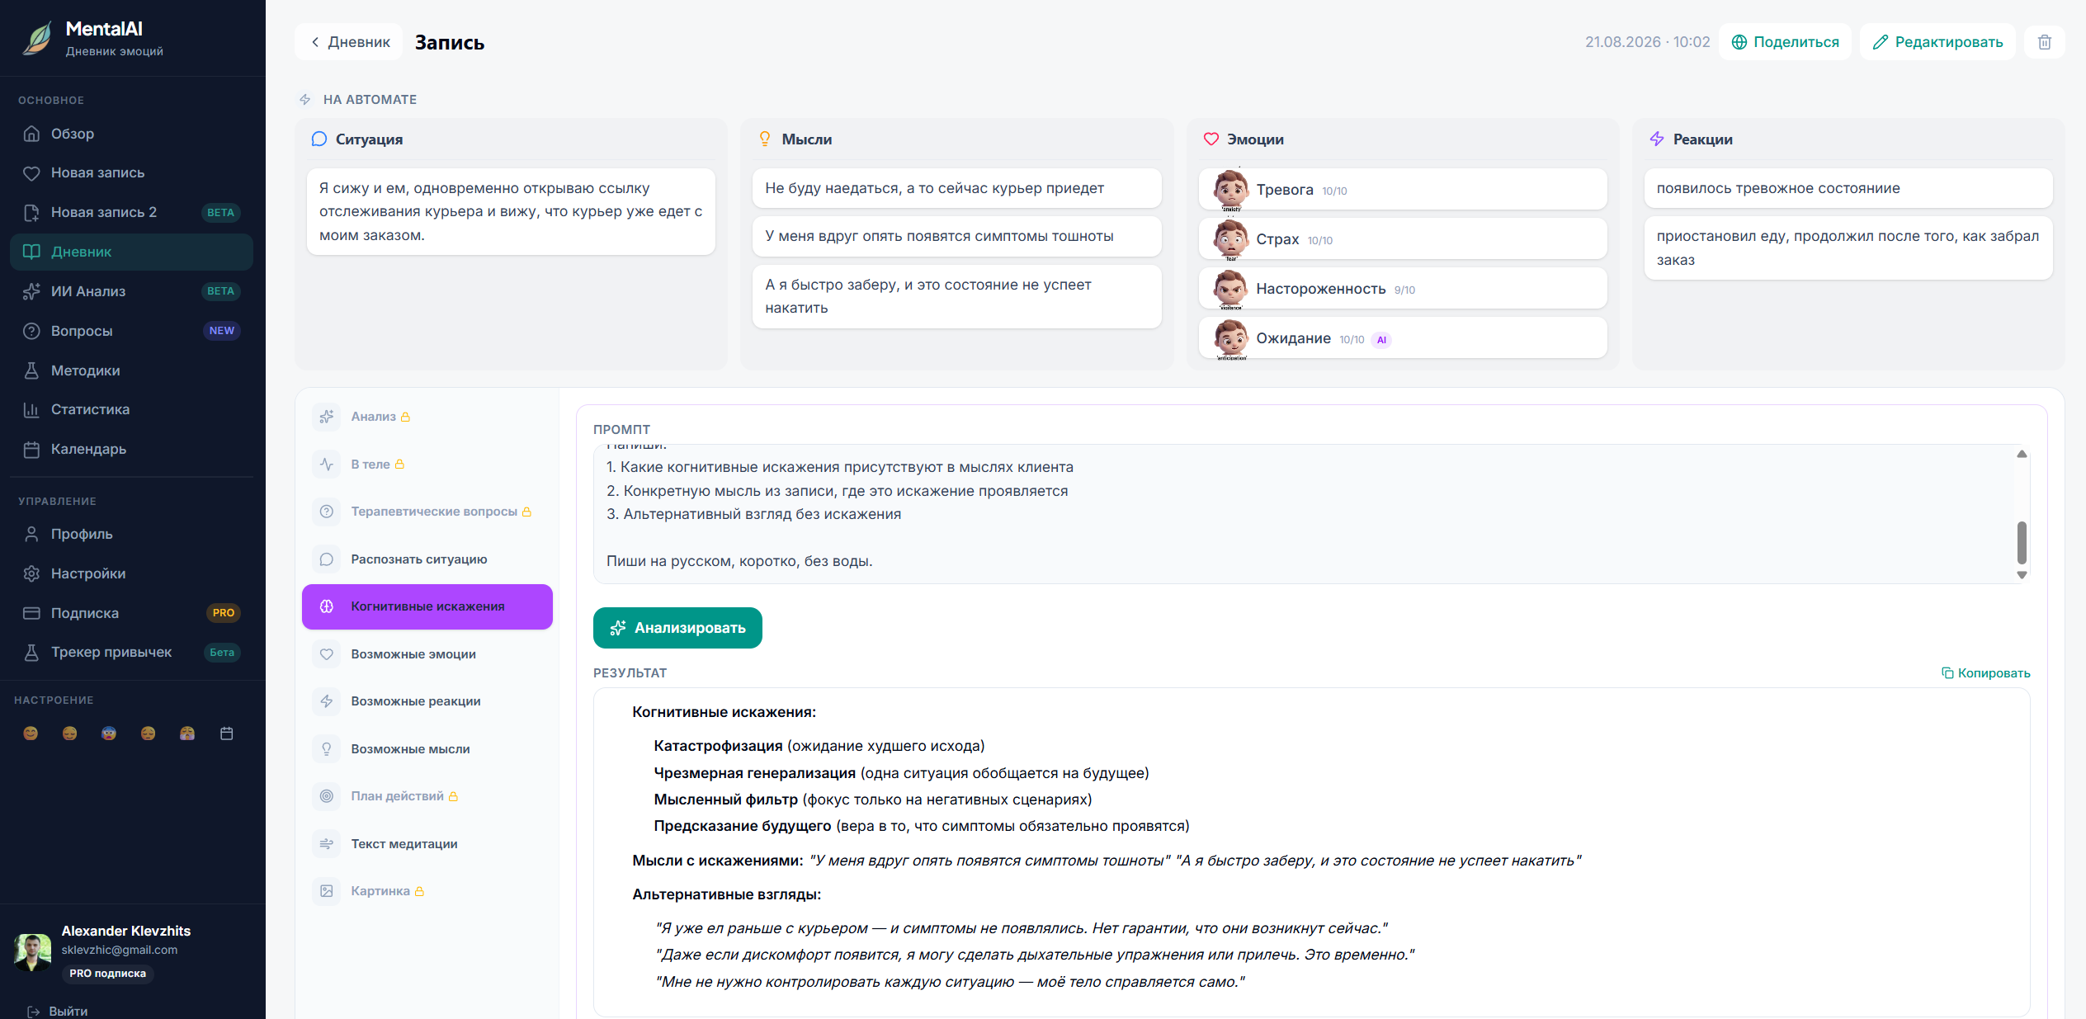Run the Анализировать button
2086x1019 pixels.
[x=677, y=628]
